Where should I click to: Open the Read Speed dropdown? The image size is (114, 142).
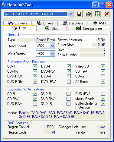pyautogui.click(x=52, y=46)
